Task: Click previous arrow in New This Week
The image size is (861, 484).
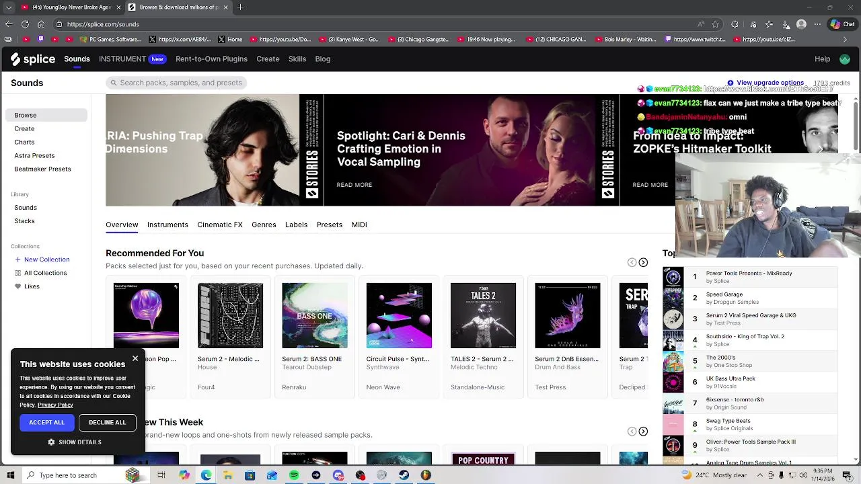Action: point(632,432)
